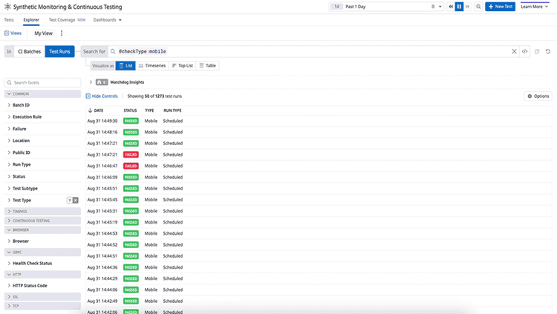Click the STATUS column header
This screenshot has width=557, height=314.
coord(130,110)
